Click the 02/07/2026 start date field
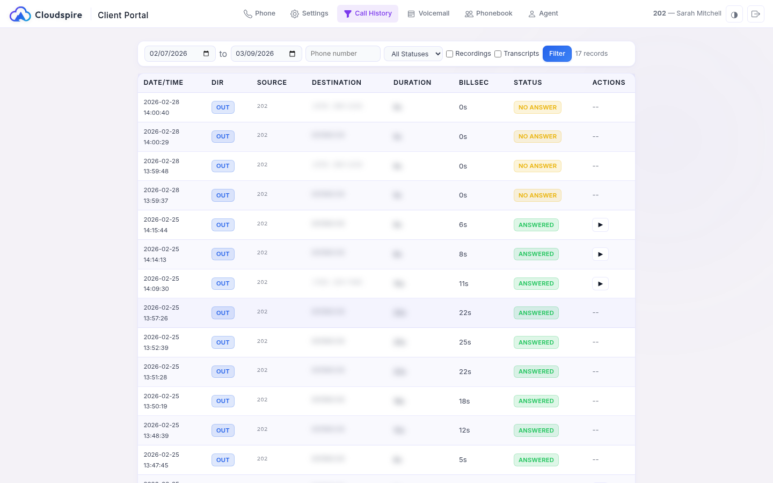This screenshot has width=773, height=483. pos(172,54)
